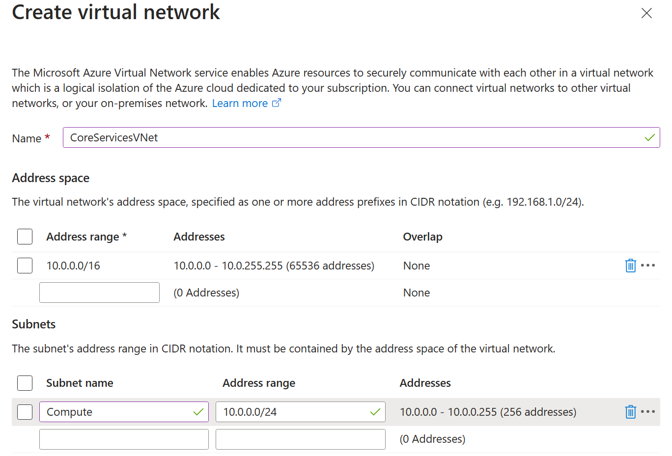Viewport: 672px width, 456px height.
Task: Click the empty new subnet address range field
Action: click(300, 439)
